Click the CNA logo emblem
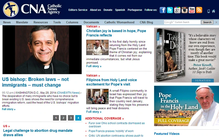Screen dimensions: 219x137 (11, 9)
